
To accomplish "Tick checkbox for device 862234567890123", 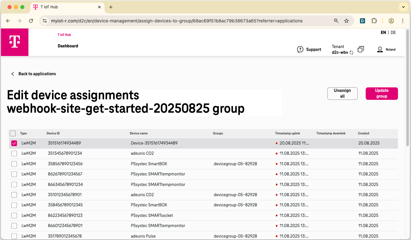I will tap(14, 215).
